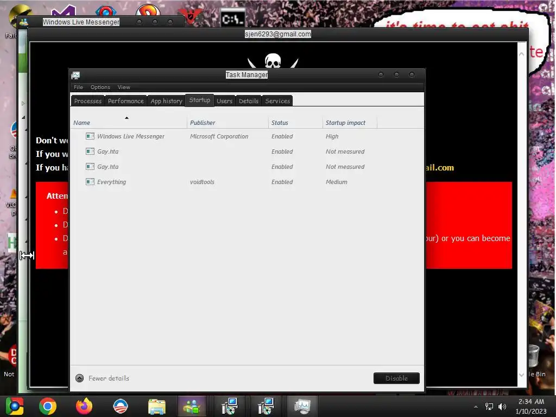Image resolution: width=556 pixels, height=417 pixels.
Task: Click the Disable button
Action: pos(396,378)
